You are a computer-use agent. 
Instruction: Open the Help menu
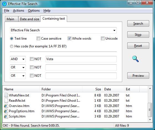pos(47,11)
